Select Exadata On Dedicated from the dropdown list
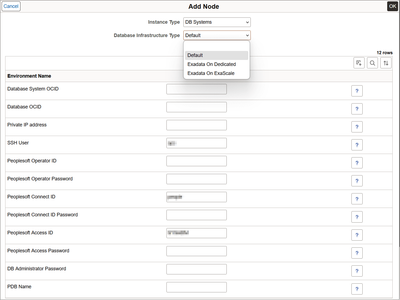This screenshot has height=300, width=400. click(211, 64)
